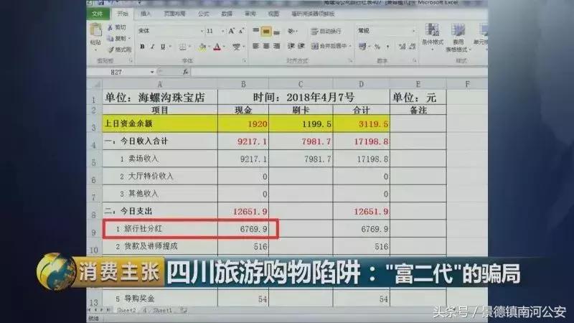Click the Insert Worksheet tab icon
The height and width of the screenshot is (323, 574).
184,311
